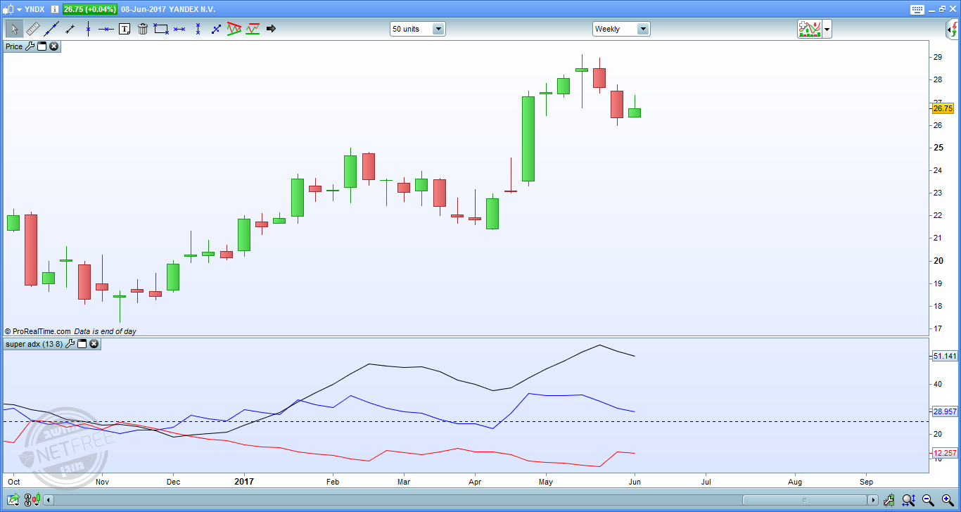Click the Feb label on the time axis

click(x=333, y=482)
